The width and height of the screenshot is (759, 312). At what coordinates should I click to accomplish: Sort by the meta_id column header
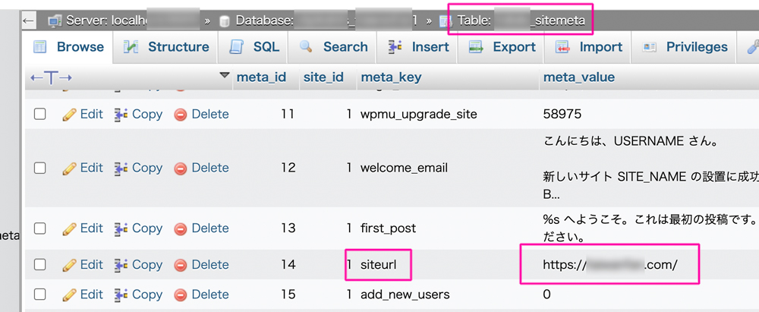coord(260,77)
